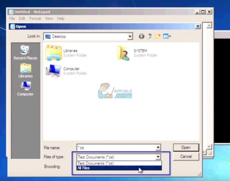Choose All Files from the type list

[119, 168]
